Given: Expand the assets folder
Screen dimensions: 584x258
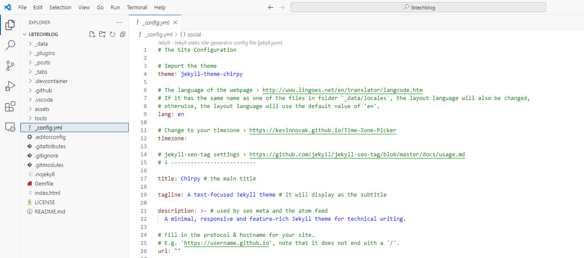Looking at the screenshot, I should (42, 109).
